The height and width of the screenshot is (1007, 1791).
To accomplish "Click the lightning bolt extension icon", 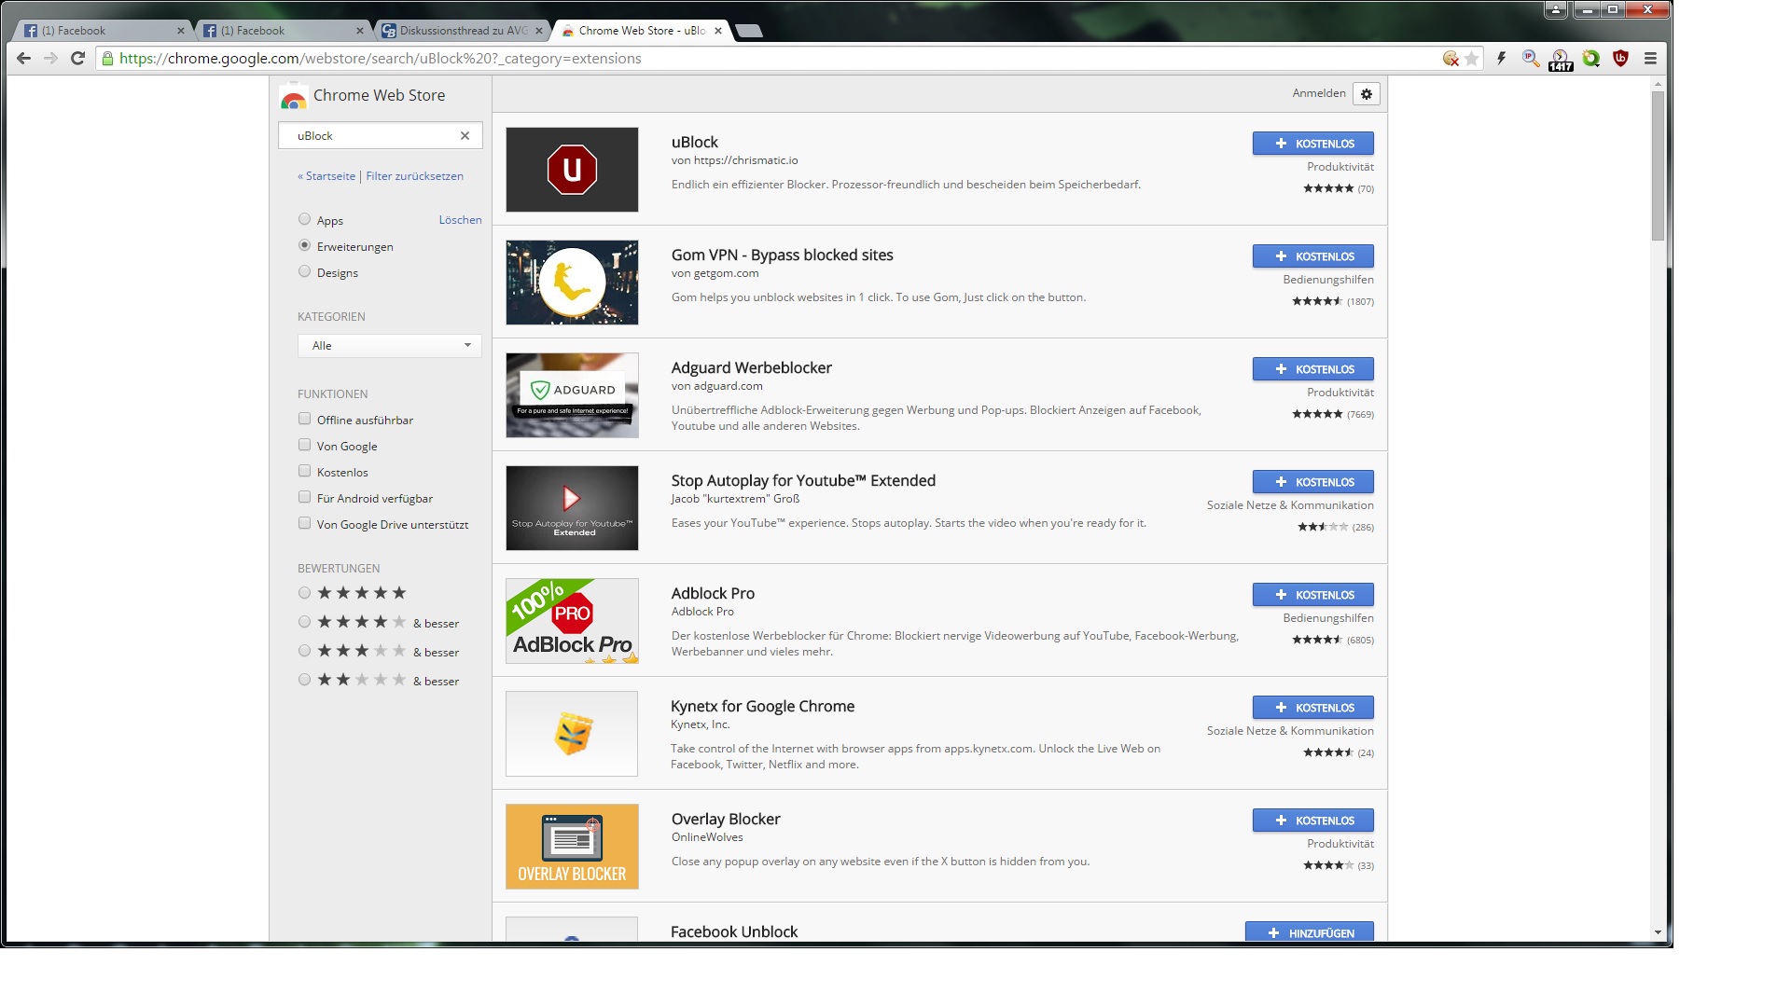I will pyautogui.click(x=1501, y=59).
